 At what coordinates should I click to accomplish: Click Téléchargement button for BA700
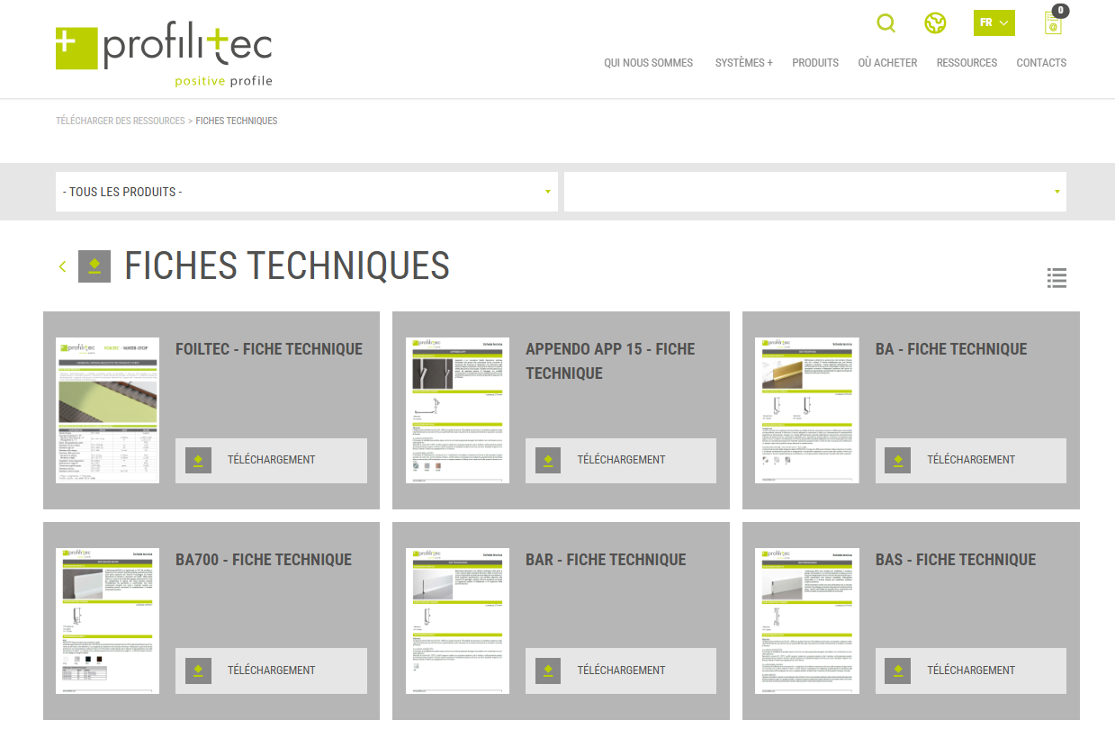pos(271,670)
